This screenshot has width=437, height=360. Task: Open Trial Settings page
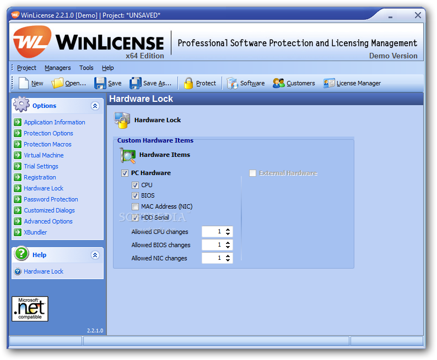point(41,166)
